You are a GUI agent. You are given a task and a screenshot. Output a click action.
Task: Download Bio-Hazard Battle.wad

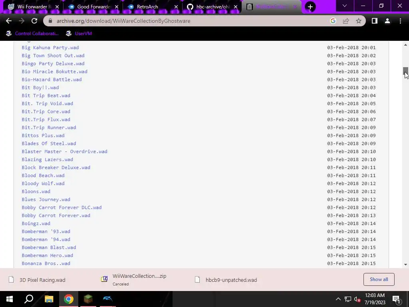tap(52, 80)
